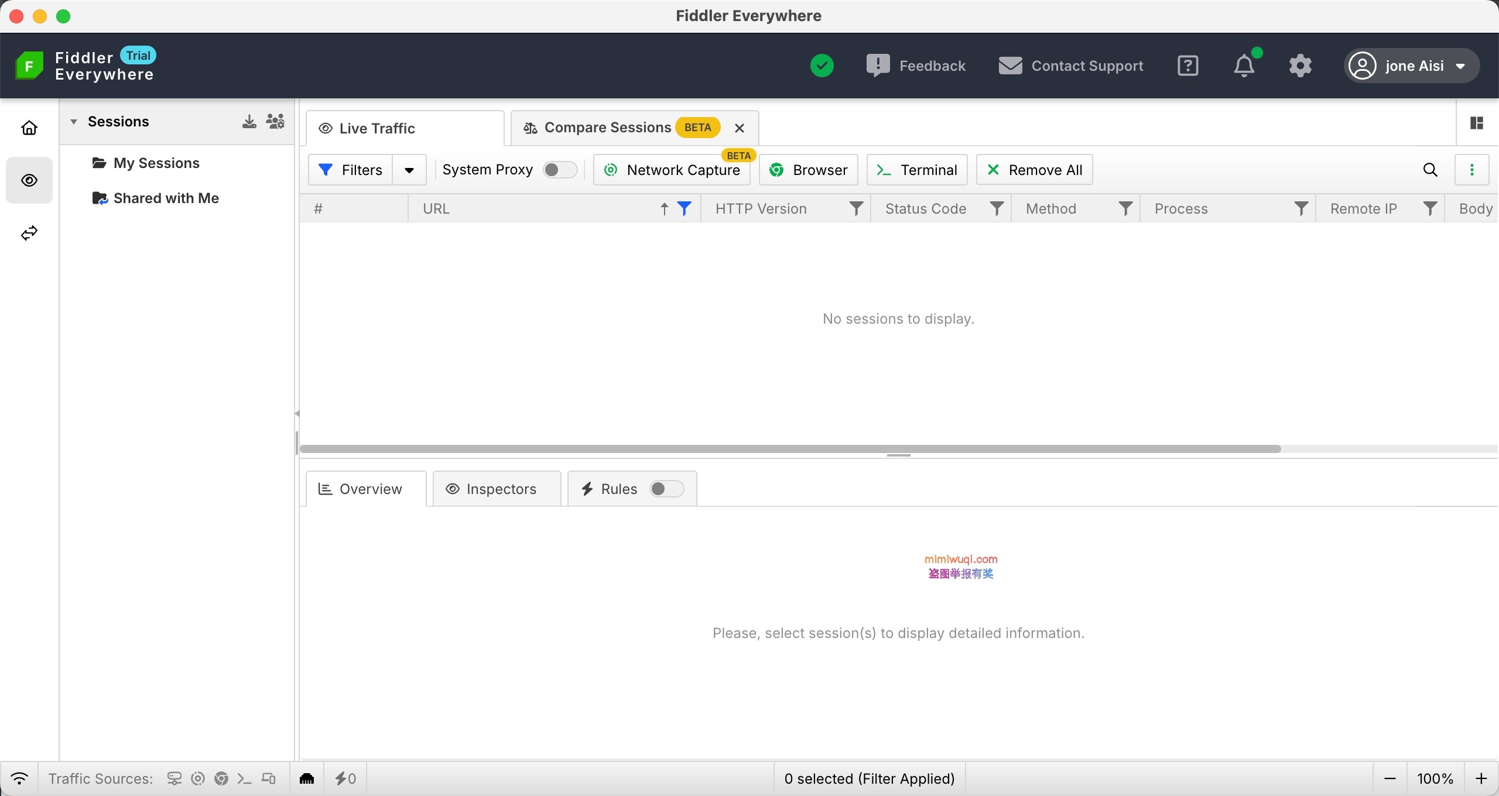Click the horizontal scrollbar of sessions grid
This screenshot has width=1499, height=796.
(x=790, y=449)
